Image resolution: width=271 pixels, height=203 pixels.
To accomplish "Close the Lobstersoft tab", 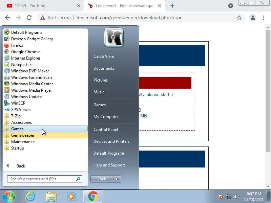I will (160, 6).
